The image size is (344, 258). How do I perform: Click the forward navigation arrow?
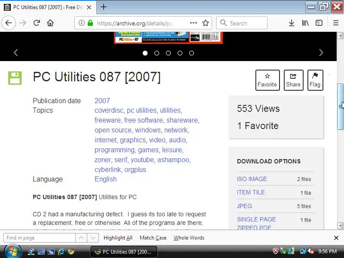pyautogui.click(x=23, y=23)
